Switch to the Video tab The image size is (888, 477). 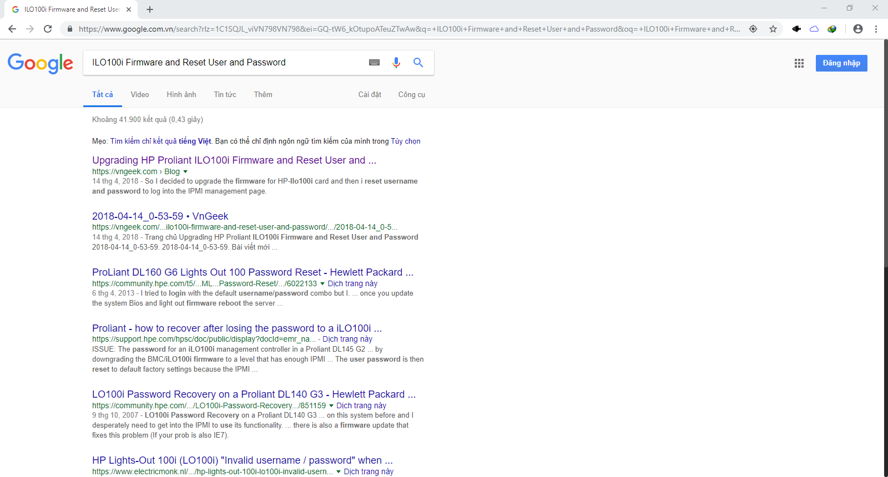click(140, 94)
